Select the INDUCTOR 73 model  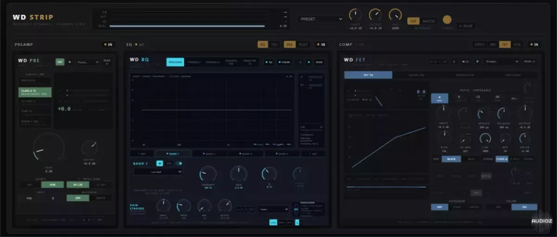click(x=250, y=62)
